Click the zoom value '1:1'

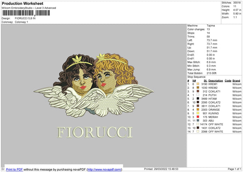click(x=235, y=17)
